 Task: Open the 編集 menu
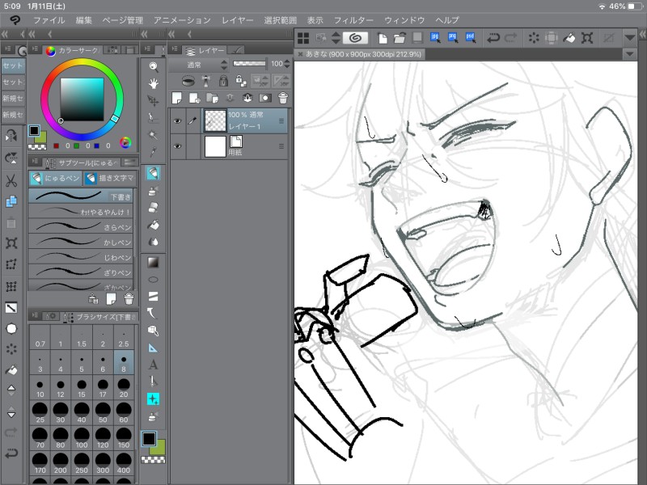84,19
